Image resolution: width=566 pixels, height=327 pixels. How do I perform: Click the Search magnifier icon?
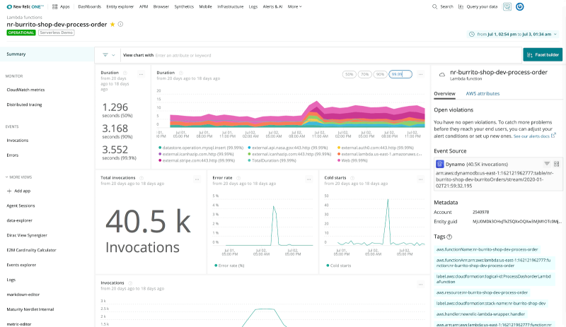(x=434, y=6)
